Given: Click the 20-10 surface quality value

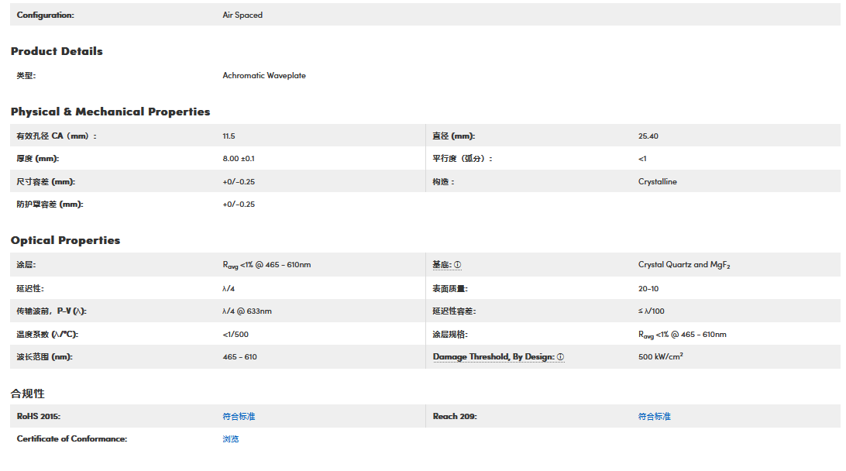Looking at the screenshot, I should tap(648, 289).
